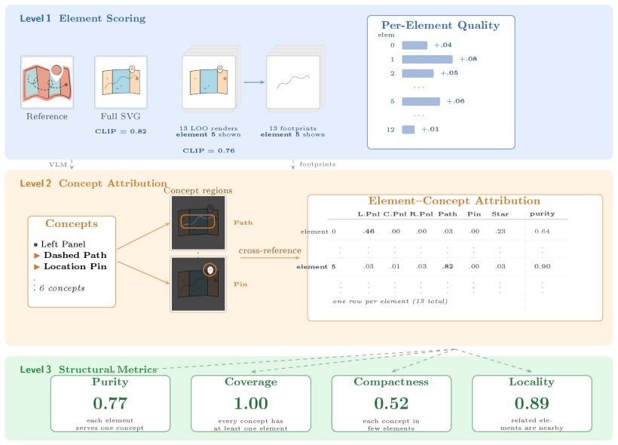Click the orange triangle beside Location Pin
The image size is (618, 445).
click(x=37, y=267)
